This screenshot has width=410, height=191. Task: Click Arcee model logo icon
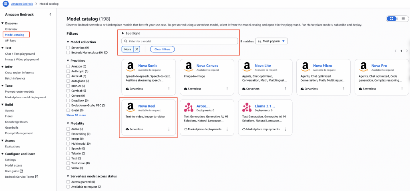(x=189, y=107)
